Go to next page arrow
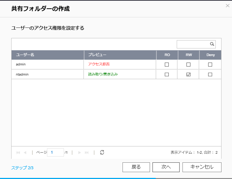Viewport: 232px width, 179px height. pos(80,153)
